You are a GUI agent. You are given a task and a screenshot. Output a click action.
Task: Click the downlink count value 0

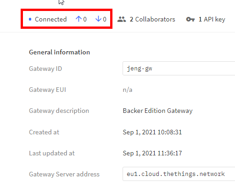coord(105,19)
